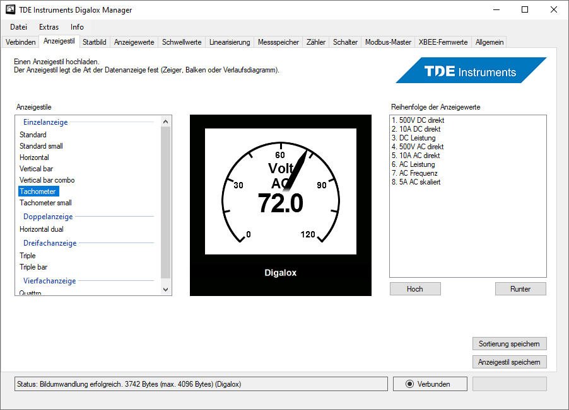Select the Triple display style
Viewport: 569px width, 410px height.
pos(28,255)
